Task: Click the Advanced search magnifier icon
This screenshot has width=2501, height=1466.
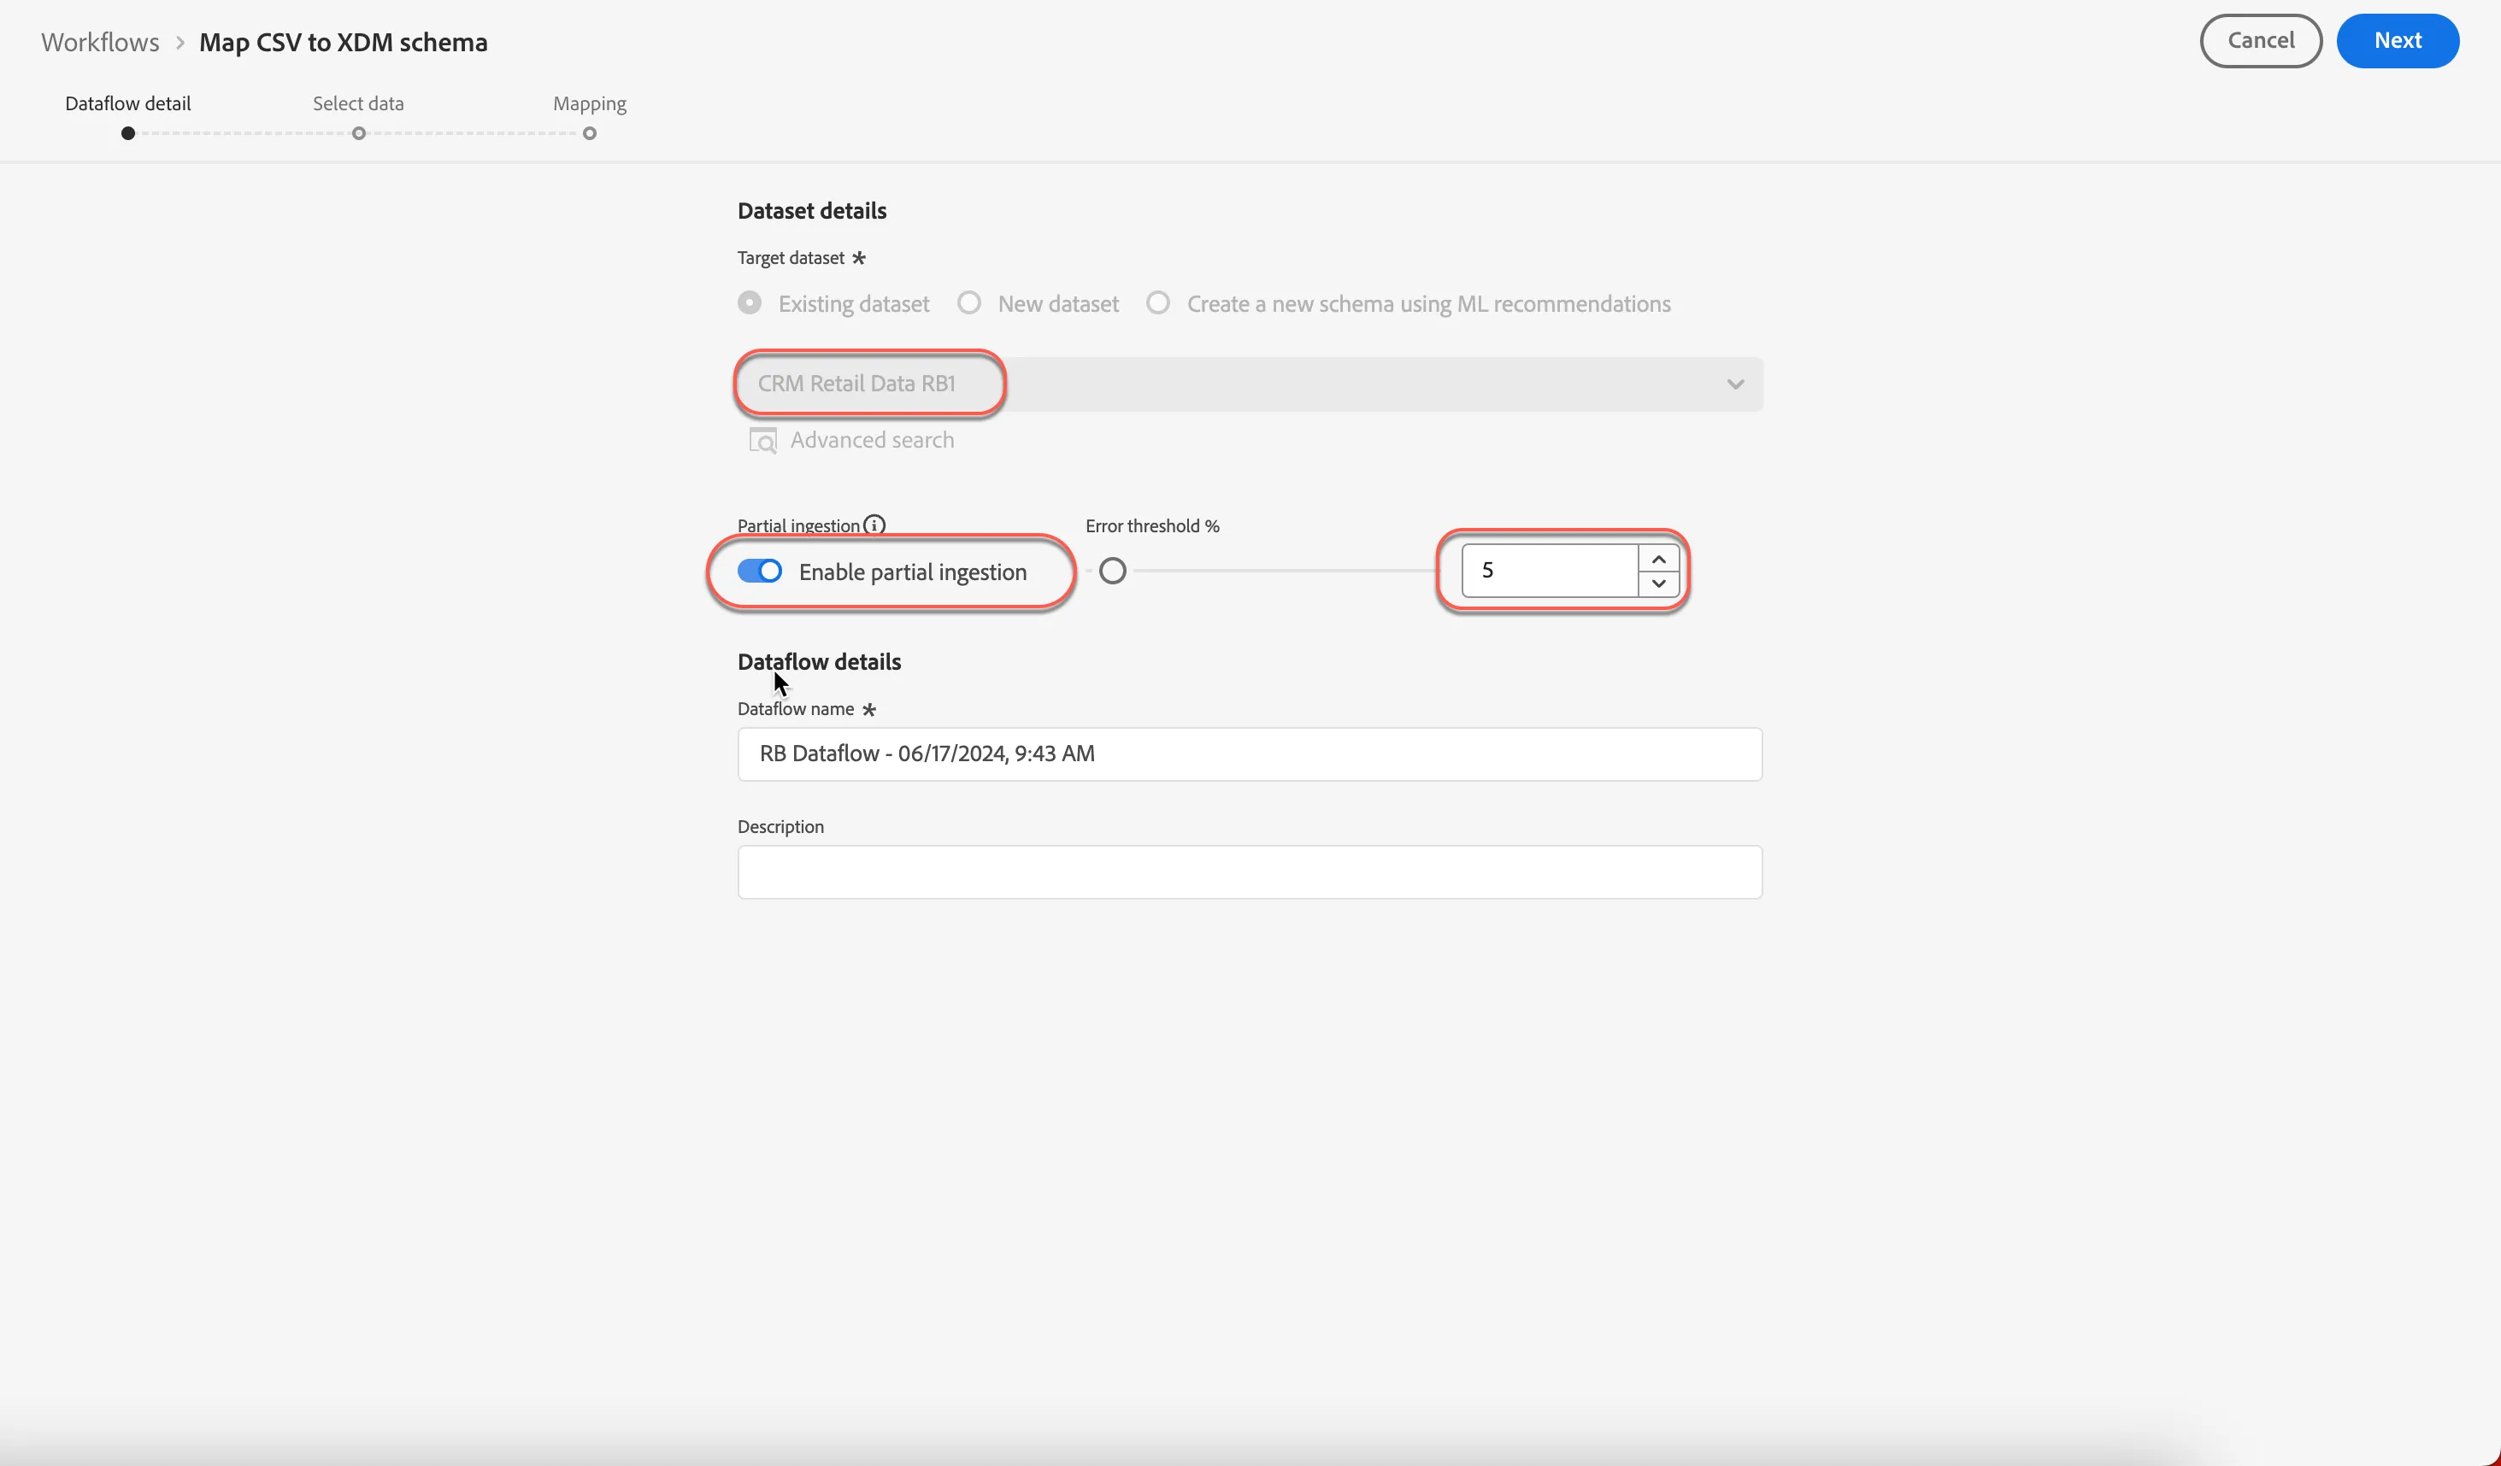Action: (762, 440)
